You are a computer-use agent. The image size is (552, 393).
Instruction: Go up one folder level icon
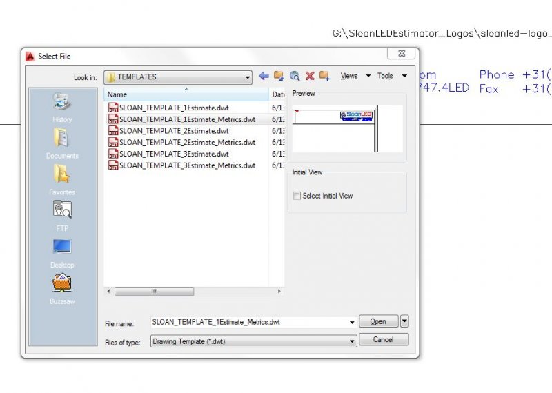click(279, 76)
